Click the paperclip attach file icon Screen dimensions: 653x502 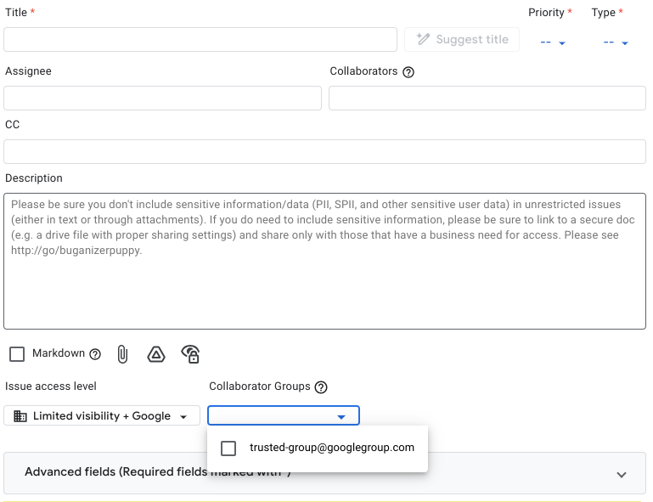click(x=122, y=354)
